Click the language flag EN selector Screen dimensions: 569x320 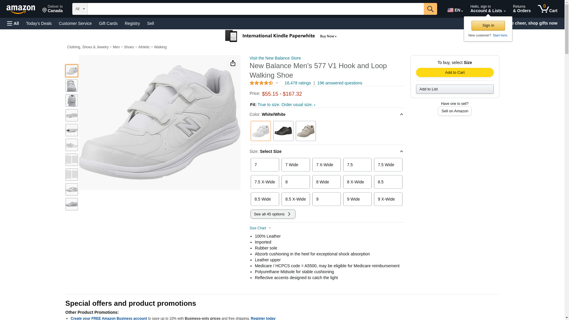(x=455, y=10)
